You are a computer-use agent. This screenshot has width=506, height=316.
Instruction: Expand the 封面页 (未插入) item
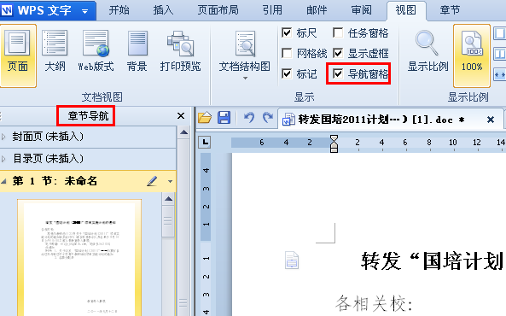pos(3,137)
